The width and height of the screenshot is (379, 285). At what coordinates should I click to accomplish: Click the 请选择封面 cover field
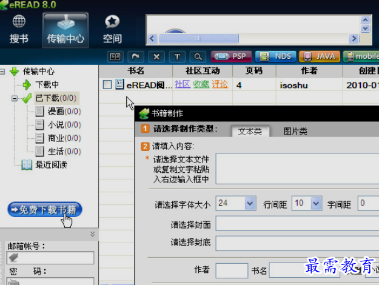(297, 224)
